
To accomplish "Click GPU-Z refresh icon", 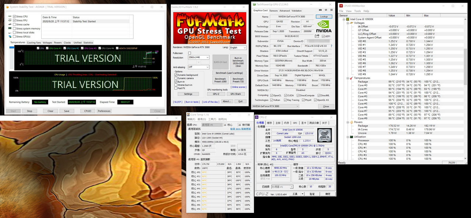I will [326, 10].
